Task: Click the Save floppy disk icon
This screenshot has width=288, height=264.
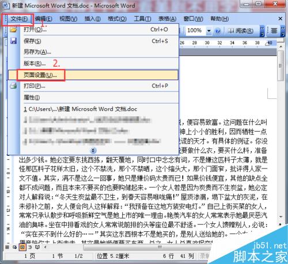Action: pyautogui.click(x=13, y=41)
